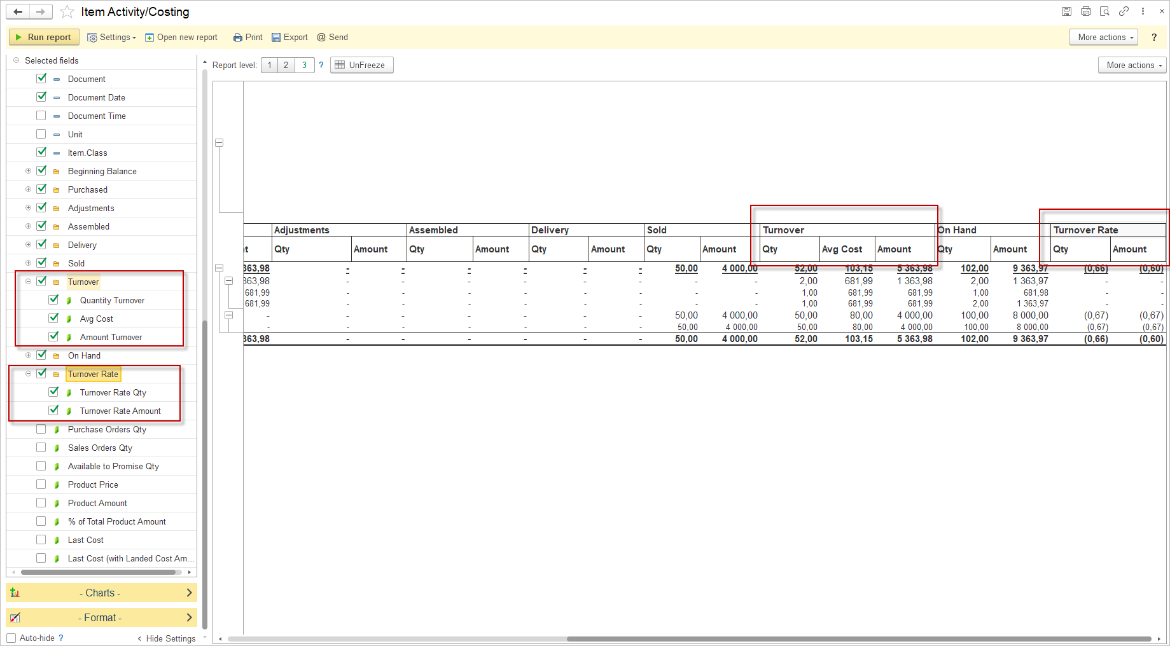Click the save icon in title bar
Screen dimensions: 1170x646
(1066, 11)
